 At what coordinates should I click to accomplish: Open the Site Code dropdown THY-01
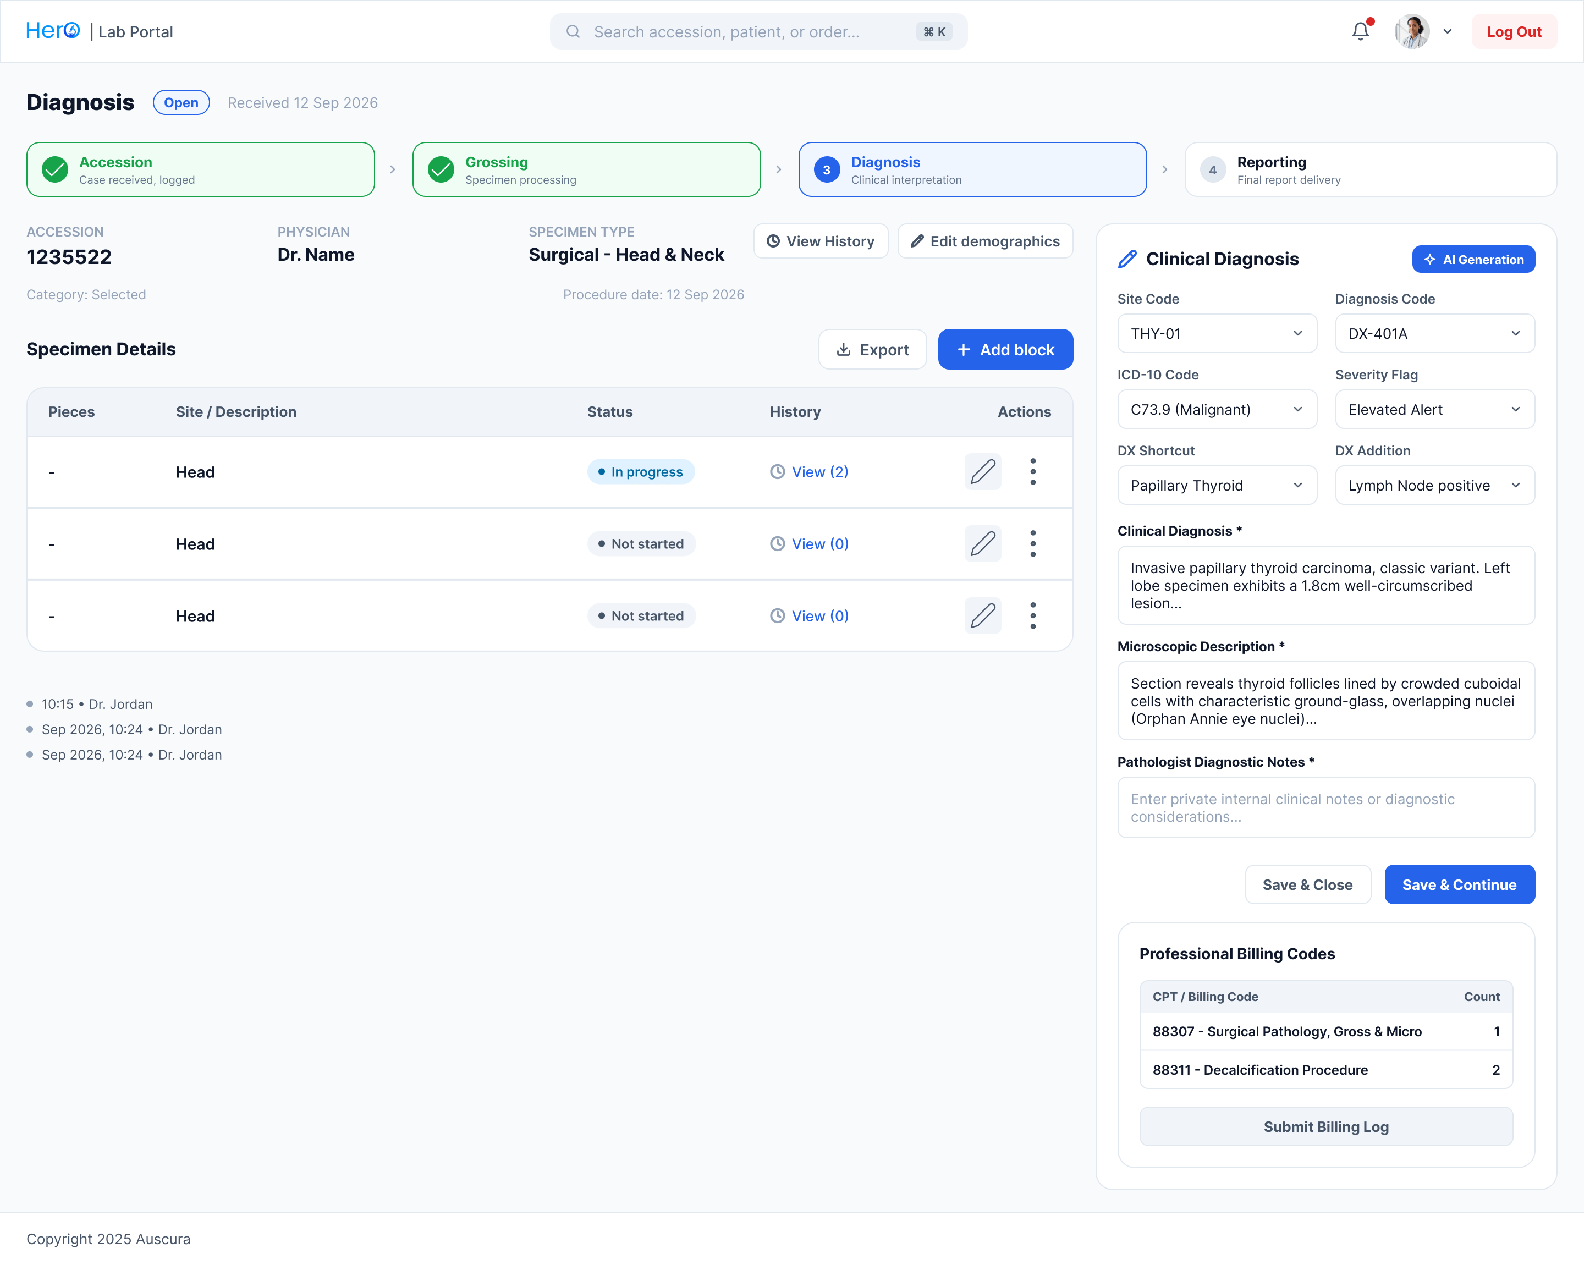point(1217,333)
